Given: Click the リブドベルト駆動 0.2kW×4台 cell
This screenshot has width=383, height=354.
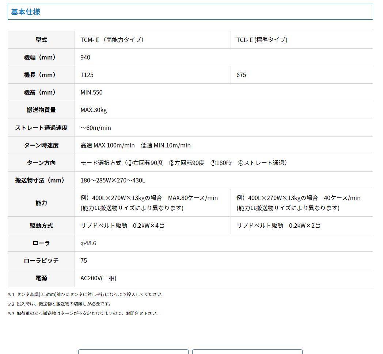Looking at the screenshot, I should coord(122,226).
